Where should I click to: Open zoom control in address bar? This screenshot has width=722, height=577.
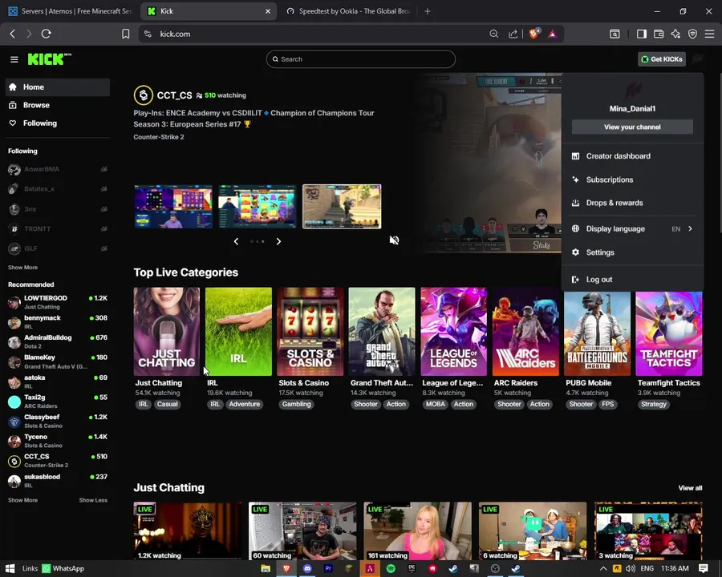(493, 34)
